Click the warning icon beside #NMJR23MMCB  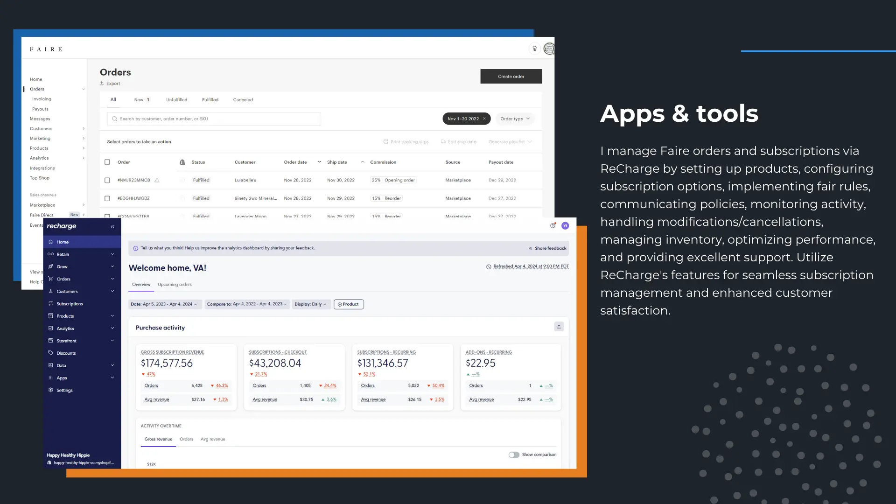(x=157, y=180)
